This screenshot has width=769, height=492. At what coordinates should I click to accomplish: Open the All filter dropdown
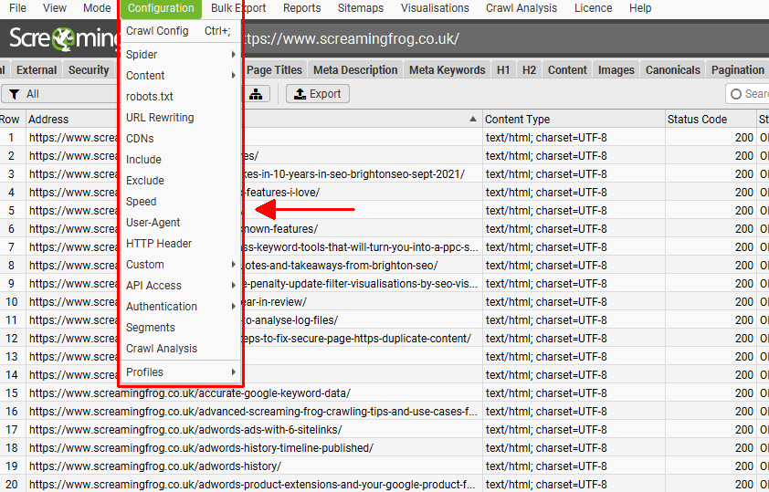pos(61,94)
